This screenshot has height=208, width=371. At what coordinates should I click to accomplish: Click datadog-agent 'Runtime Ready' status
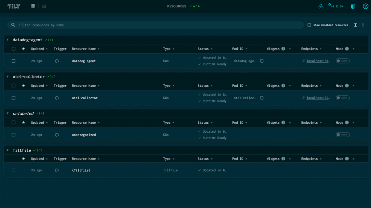[x=212, y=64]
